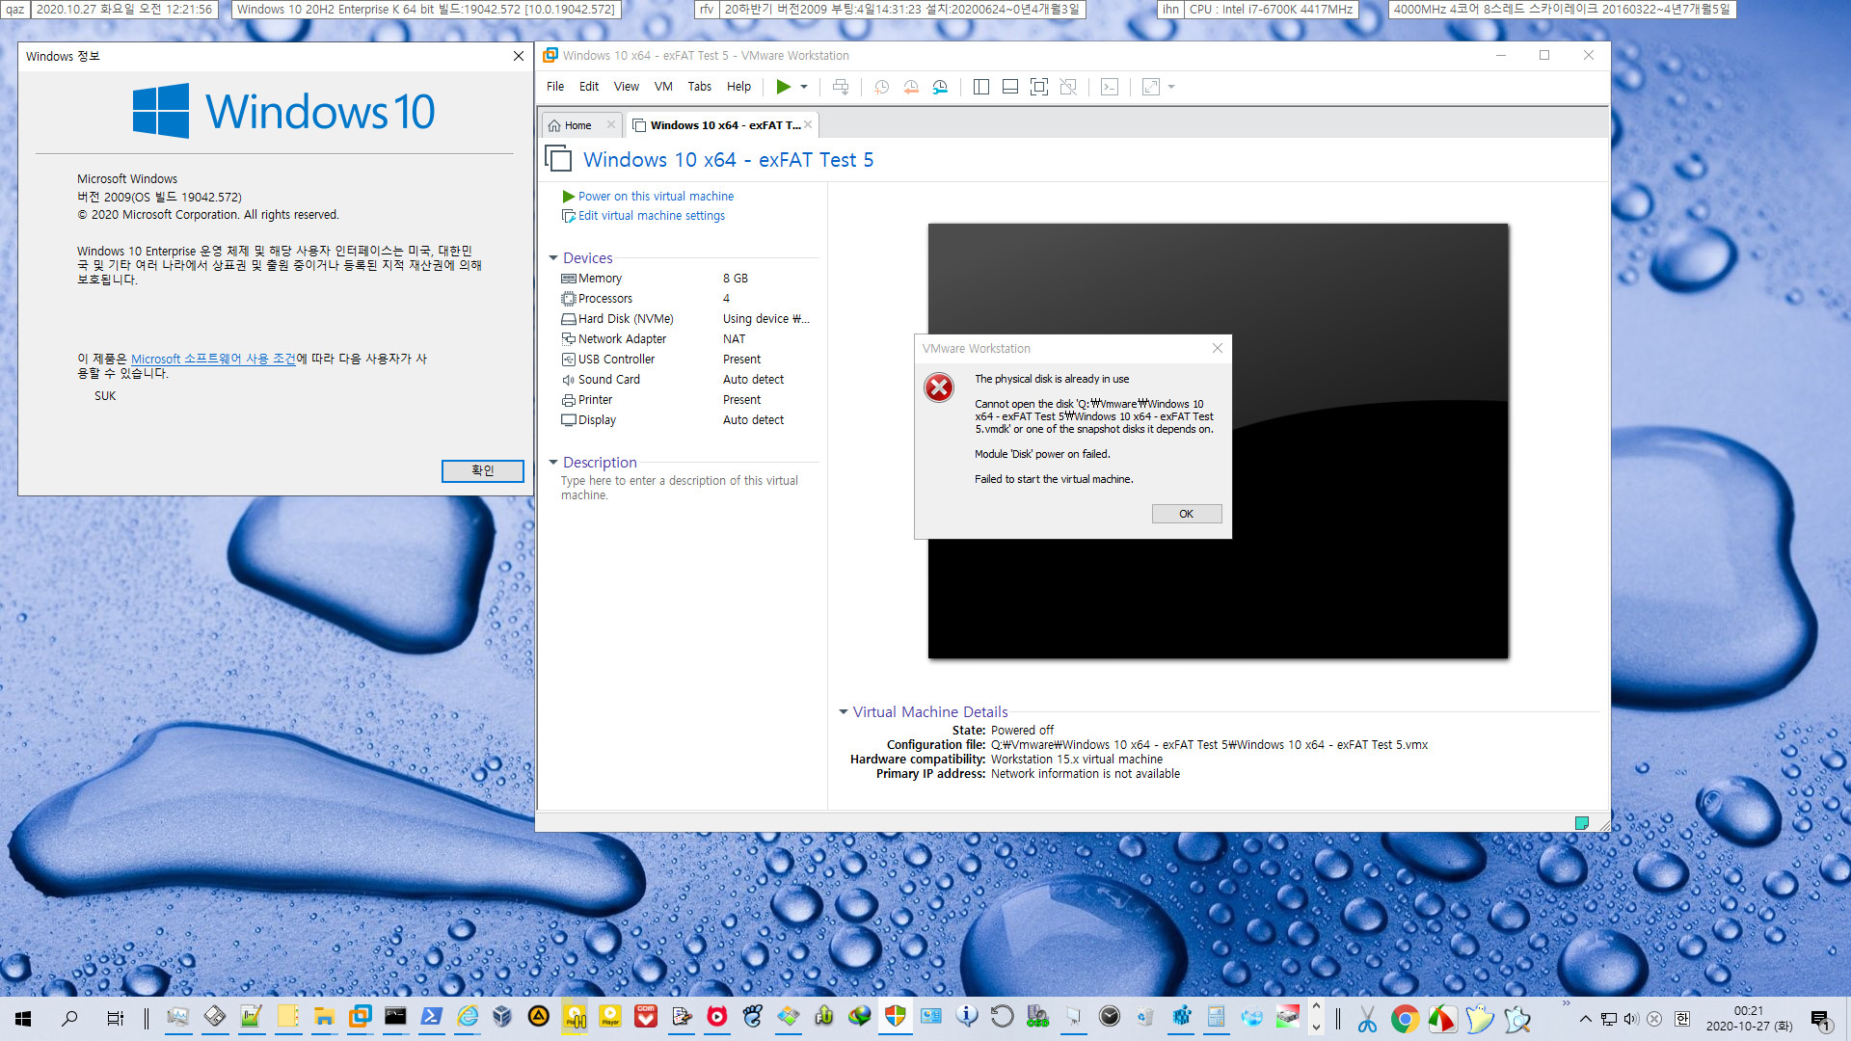Select the Hard Disk (NVMe) device row
This screenshot has height=1041, width=1851.
pyautogui.click(x=684, y=319)
